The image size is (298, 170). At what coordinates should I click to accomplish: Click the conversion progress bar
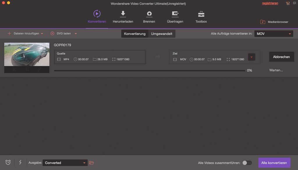pyautogui.click(x=150, y=71)
